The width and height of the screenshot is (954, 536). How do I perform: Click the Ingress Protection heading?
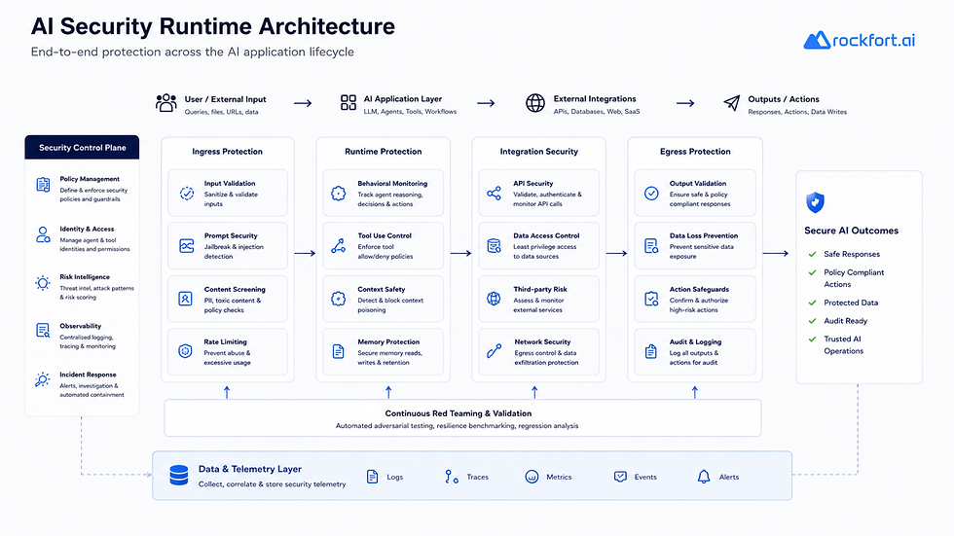228,152
